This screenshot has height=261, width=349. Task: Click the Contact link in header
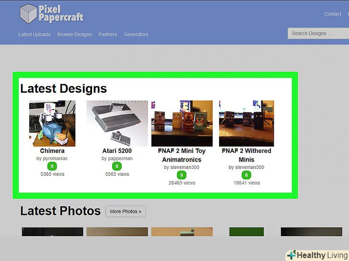point(333,14)
